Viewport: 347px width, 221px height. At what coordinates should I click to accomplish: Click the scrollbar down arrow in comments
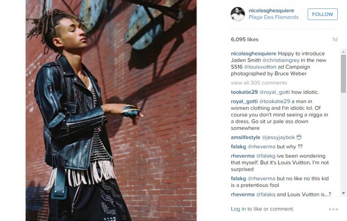[x=344, y=193]
